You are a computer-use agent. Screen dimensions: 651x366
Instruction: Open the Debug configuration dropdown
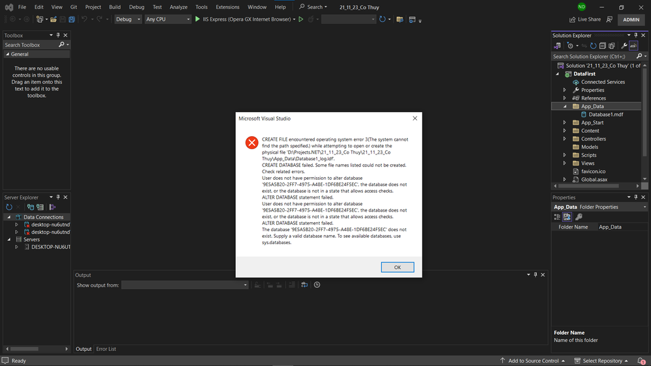tap(128, 19)
